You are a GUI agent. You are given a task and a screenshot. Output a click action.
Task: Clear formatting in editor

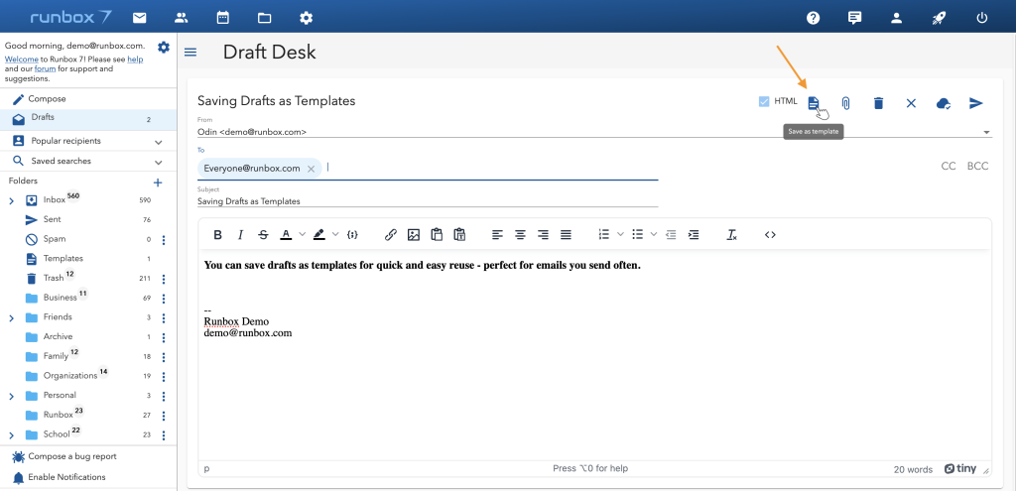[x=731, y=235]
